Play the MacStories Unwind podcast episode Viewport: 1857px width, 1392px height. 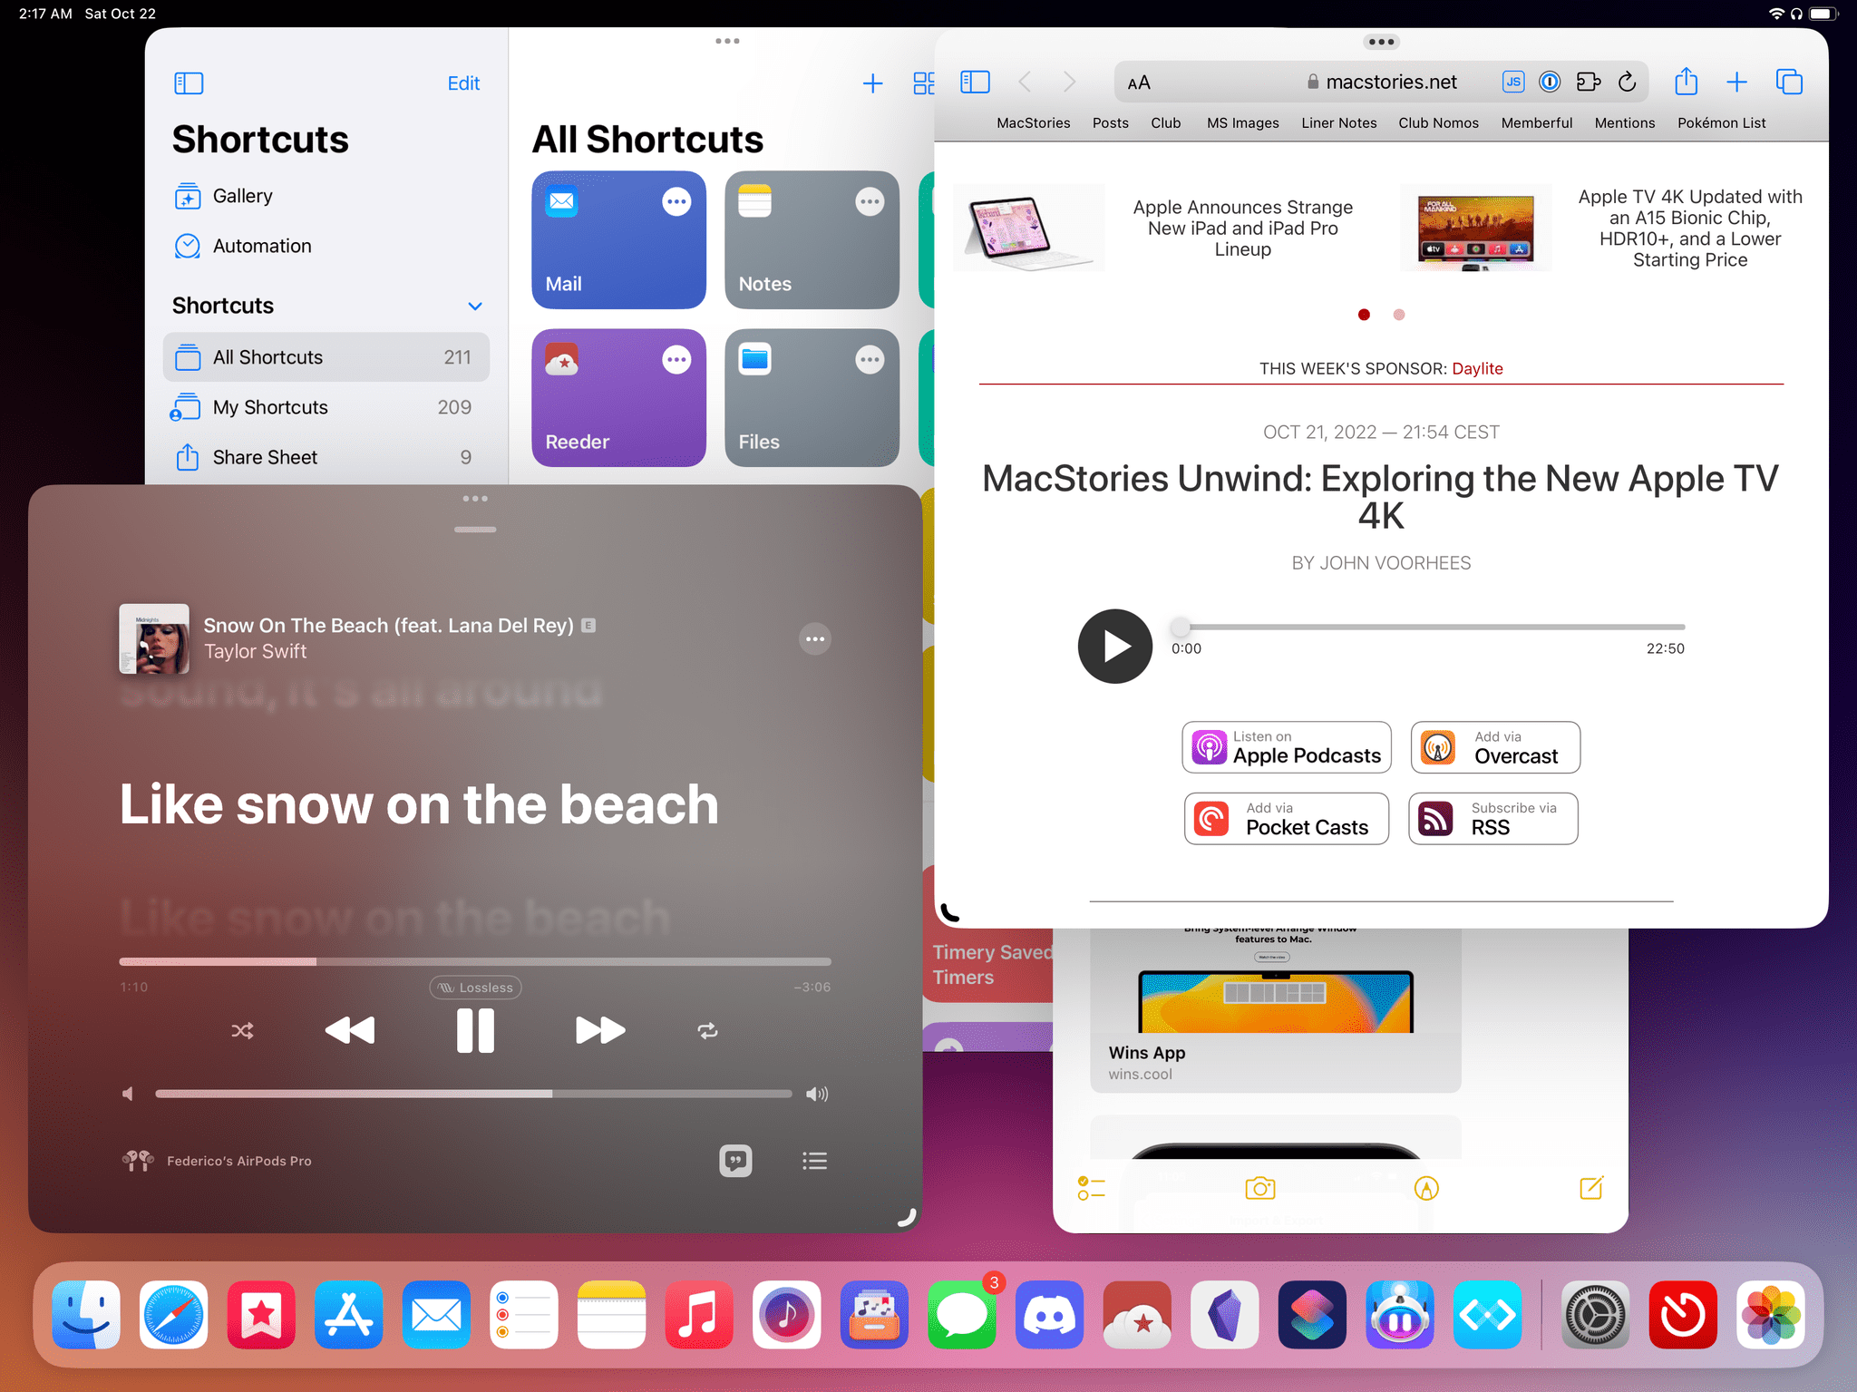[x=1114, y=646]
